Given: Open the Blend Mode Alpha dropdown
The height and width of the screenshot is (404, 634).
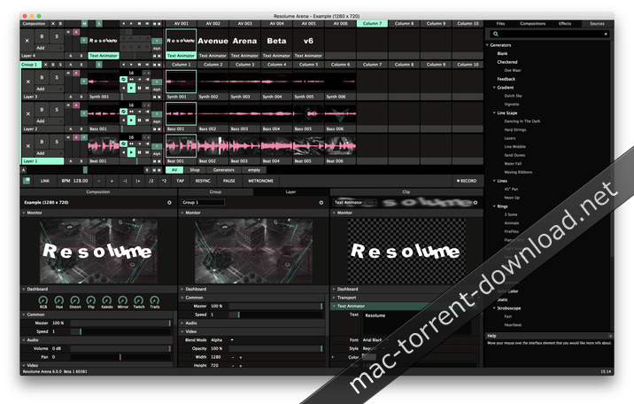Looking at the screenshot, I should tap(222, 340).
